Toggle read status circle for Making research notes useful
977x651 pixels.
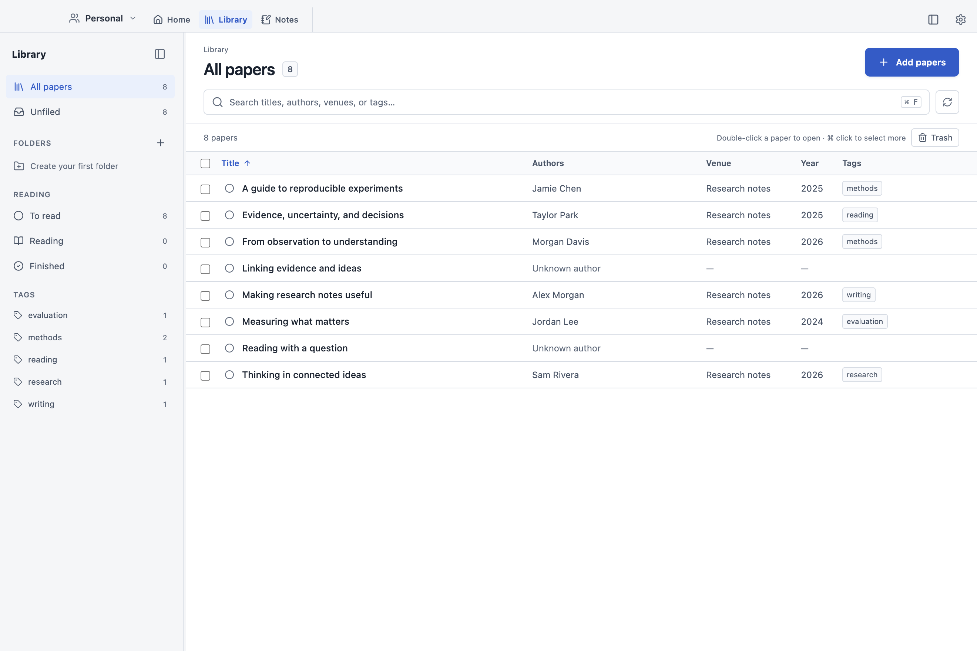tap(229, 295)
